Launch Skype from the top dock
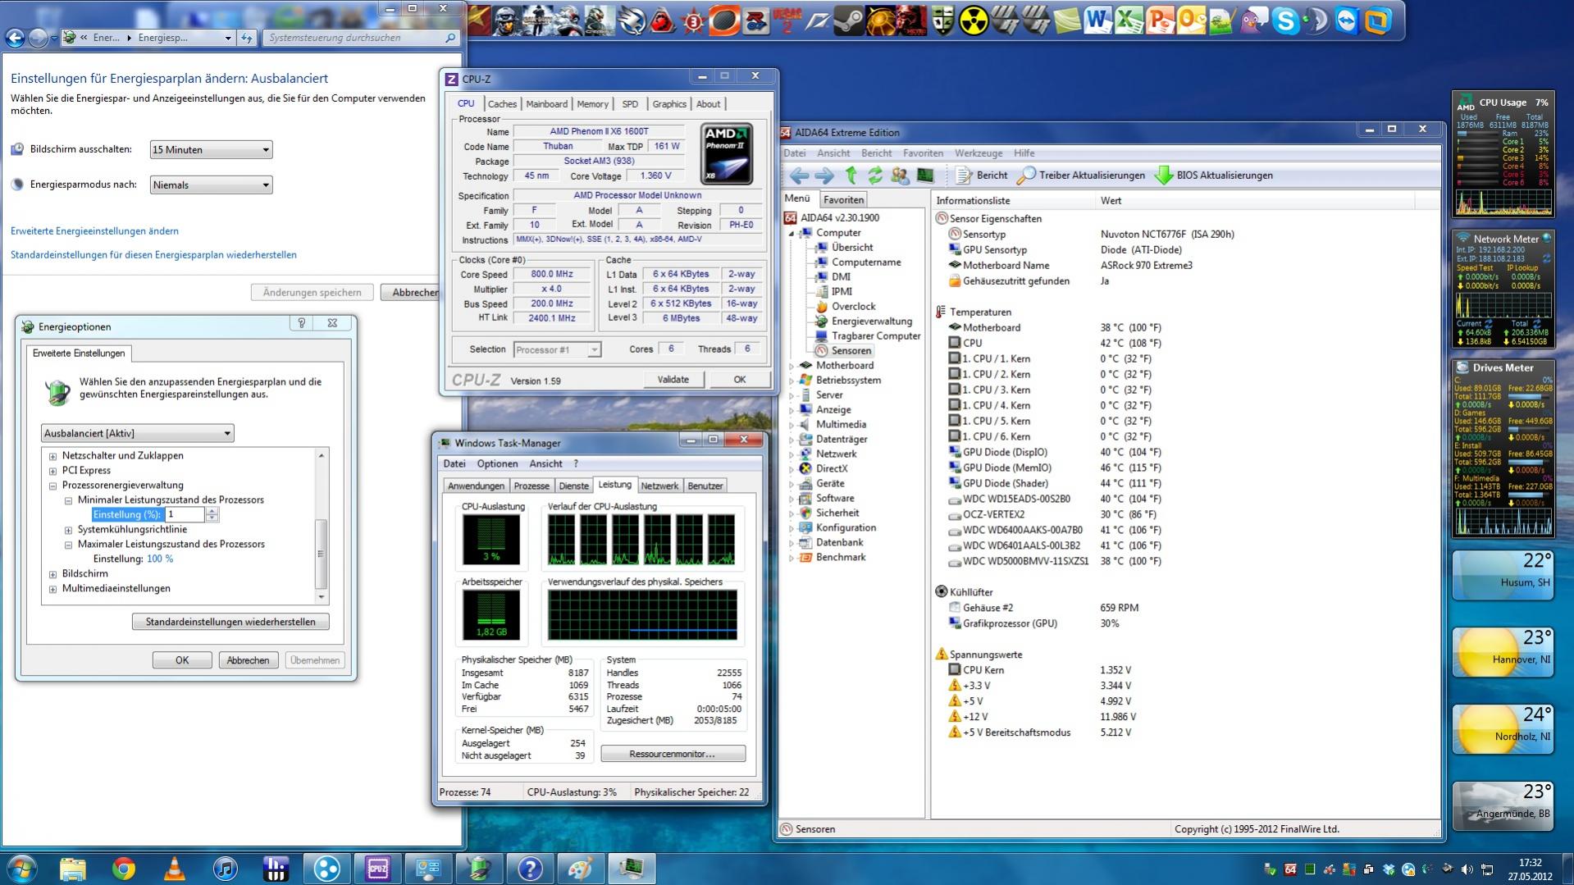Viewport: 1574px width, 885px height. (1285, 21)
